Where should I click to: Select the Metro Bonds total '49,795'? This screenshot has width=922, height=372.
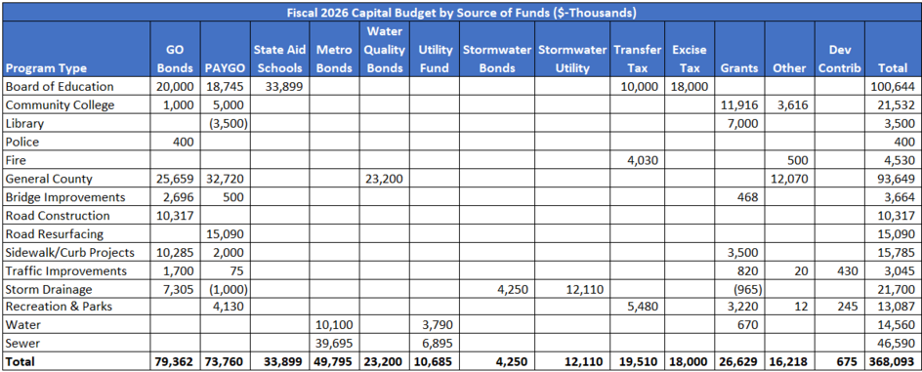tap(333, 362)
